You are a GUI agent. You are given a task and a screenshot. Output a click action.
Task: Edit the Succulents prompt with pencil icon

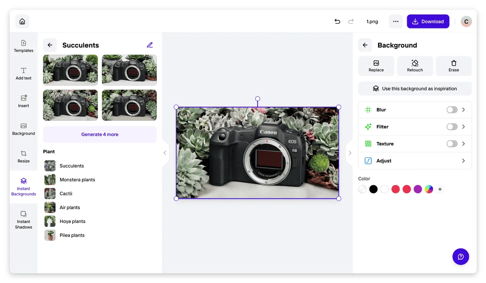coord(150,45)
